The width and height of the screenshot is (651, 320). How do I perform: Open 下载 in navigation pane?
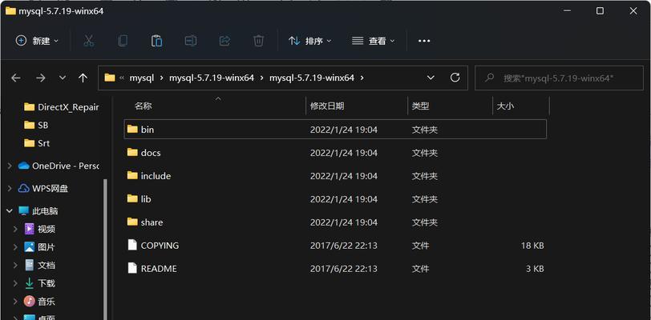tap(39, 283)
